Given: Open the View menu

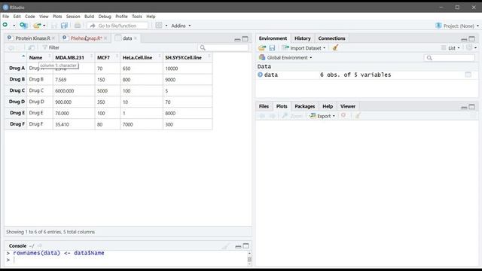Looking at the screenshot, I should pos(44,17).
